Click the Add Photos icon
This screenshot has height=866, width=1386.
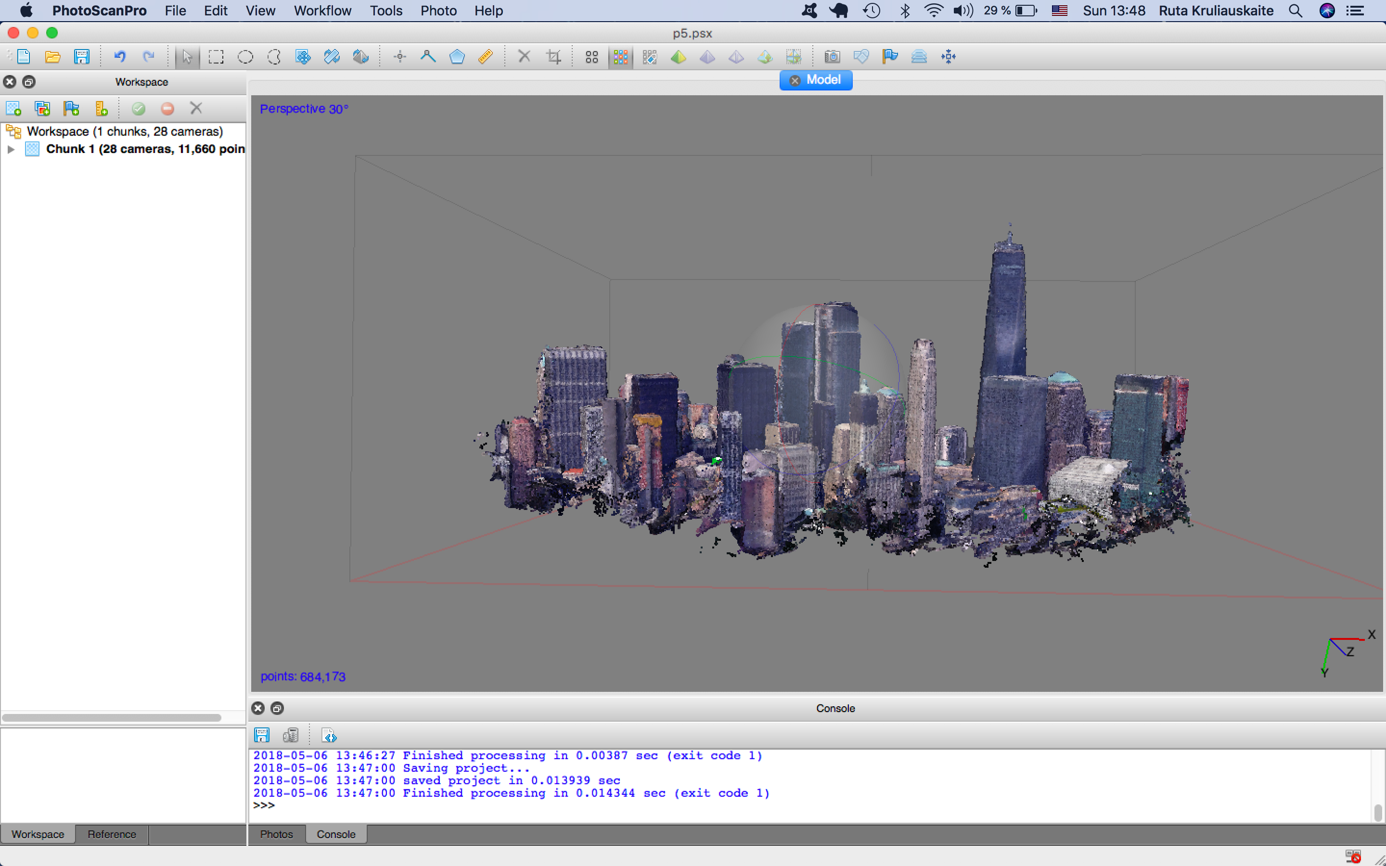42,108
